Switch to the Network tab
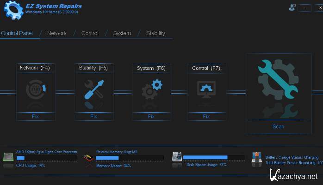The image size is (323, 185). [57, 33]
